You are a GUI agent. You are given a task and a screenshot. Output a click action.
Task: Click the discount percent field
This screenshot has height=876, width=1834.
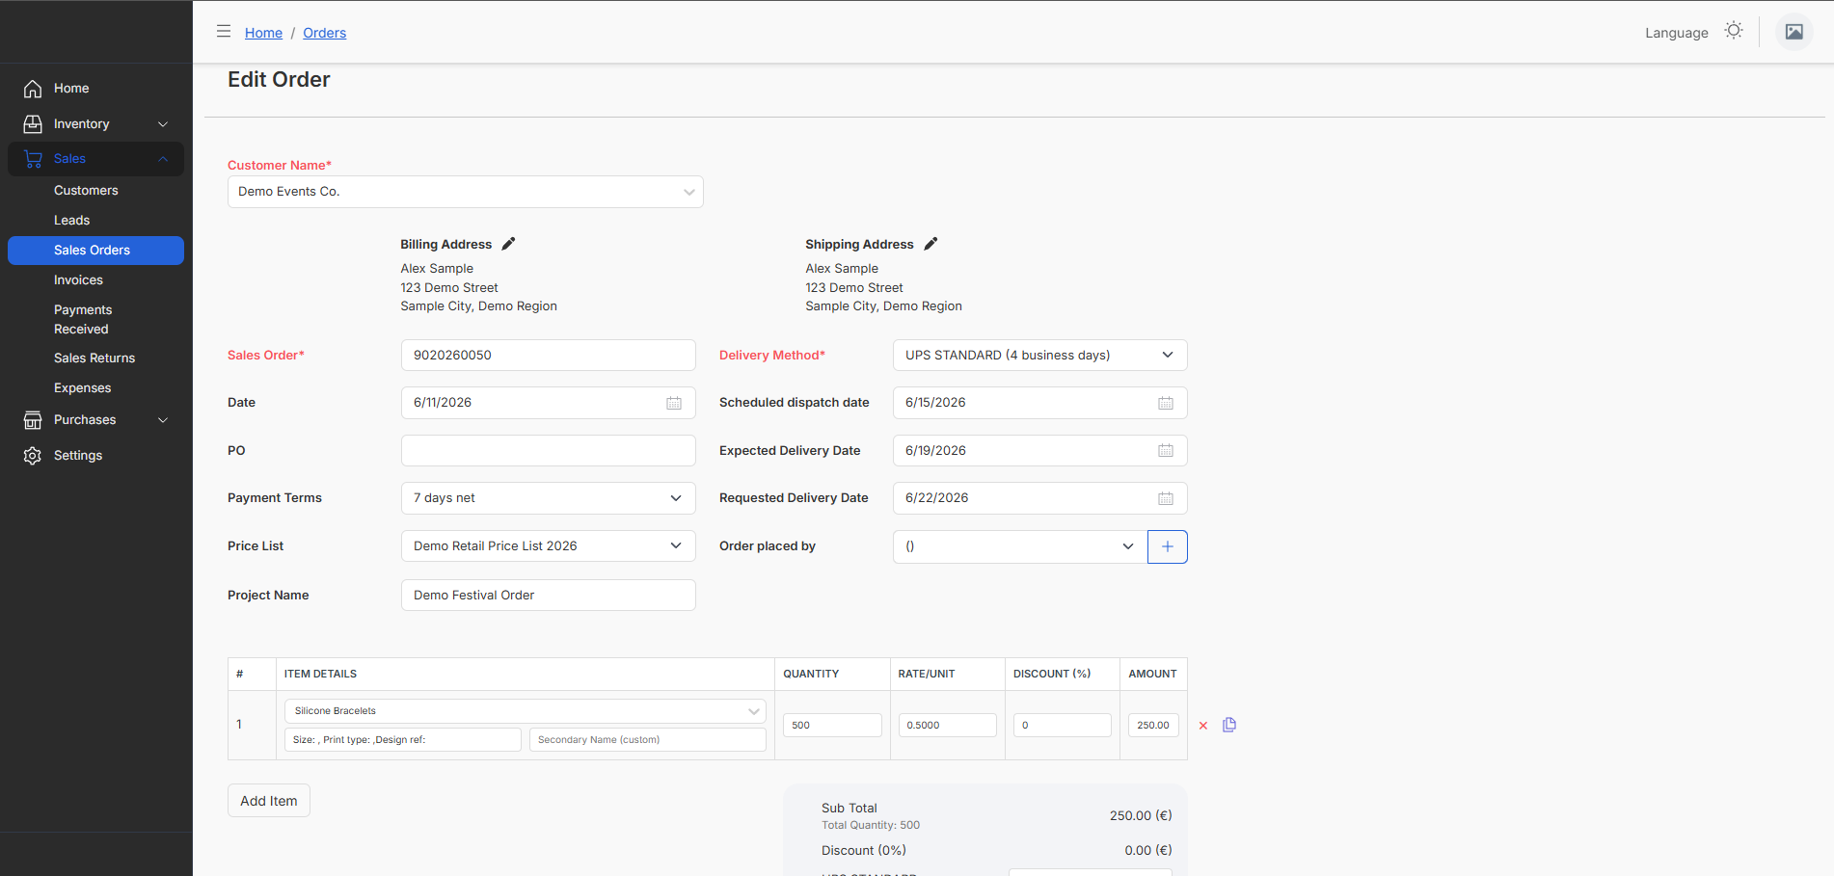pyautogui.click(x=1063, y=725)
